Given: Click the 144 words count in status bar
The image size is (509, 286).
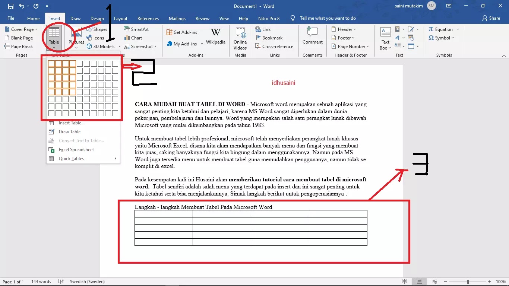Looking at the screenshot, I should point(41,282).
